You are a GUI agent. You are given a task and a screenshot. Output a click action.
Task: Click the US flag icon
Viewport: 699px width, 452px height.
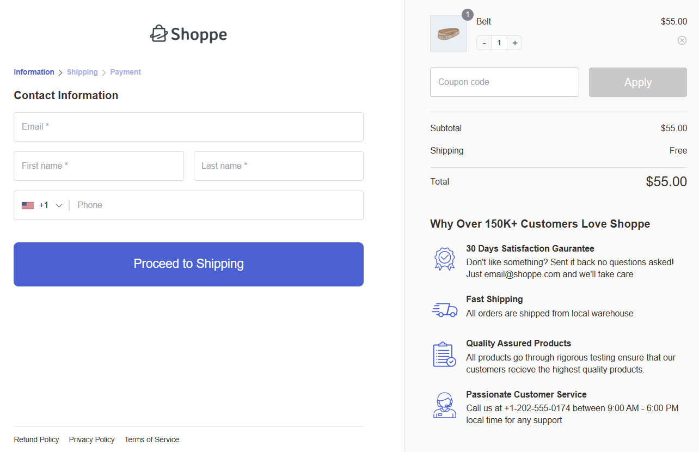(28, 205)
